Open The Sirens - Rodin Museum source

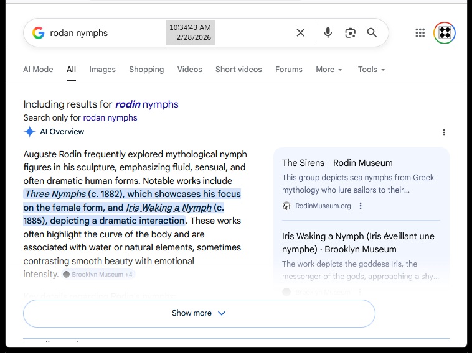point(337,163)
